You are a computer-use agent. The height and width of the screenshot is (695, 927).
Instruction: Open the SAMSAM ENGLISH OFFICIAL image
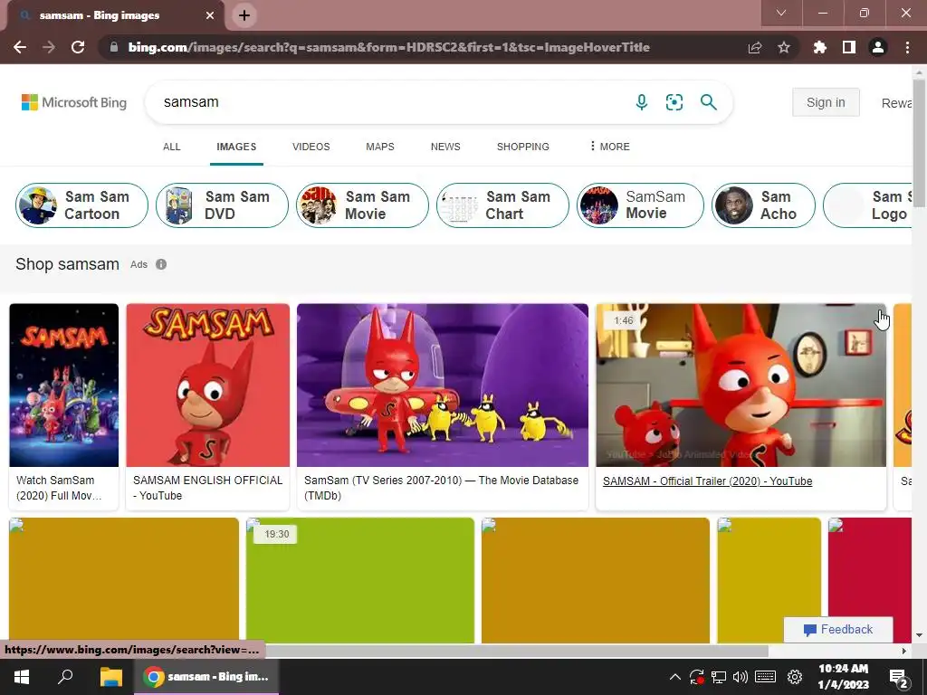[x=207, y=386]
